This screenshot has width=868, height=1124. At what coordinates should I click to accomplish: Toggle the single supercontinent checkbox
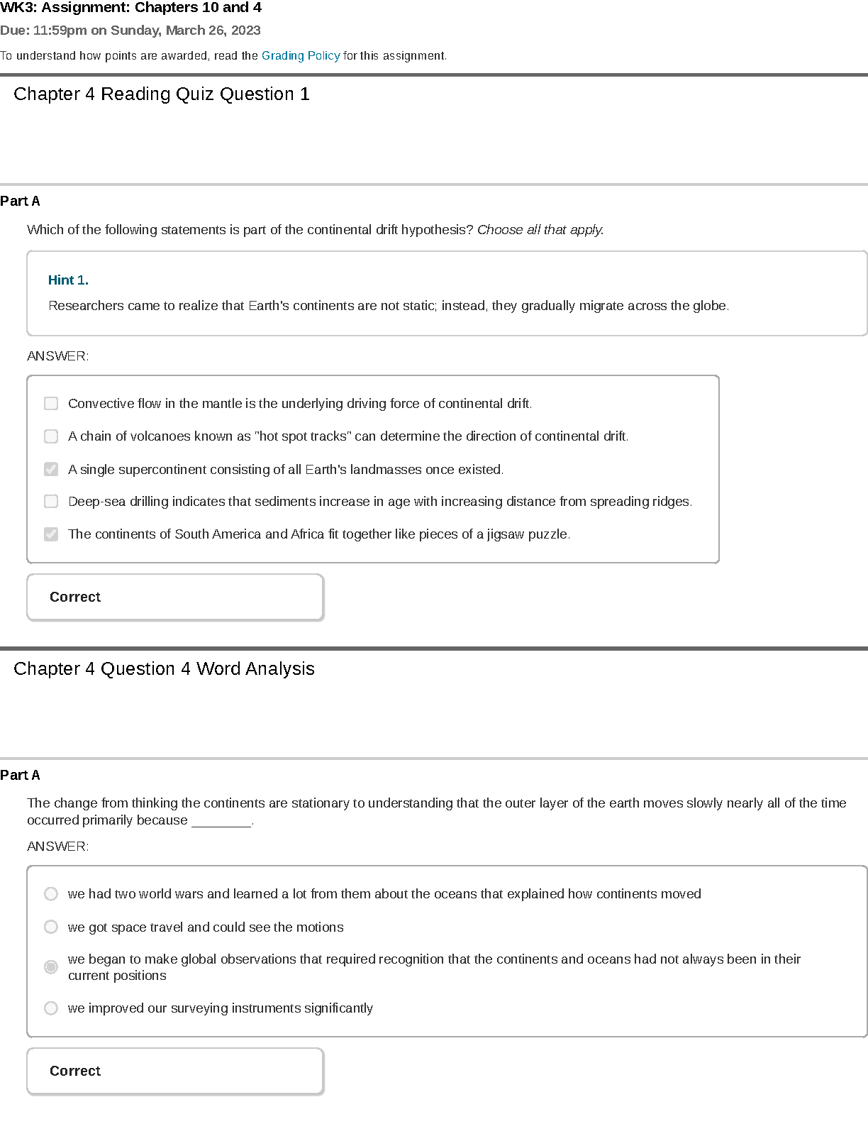(51, 469)
